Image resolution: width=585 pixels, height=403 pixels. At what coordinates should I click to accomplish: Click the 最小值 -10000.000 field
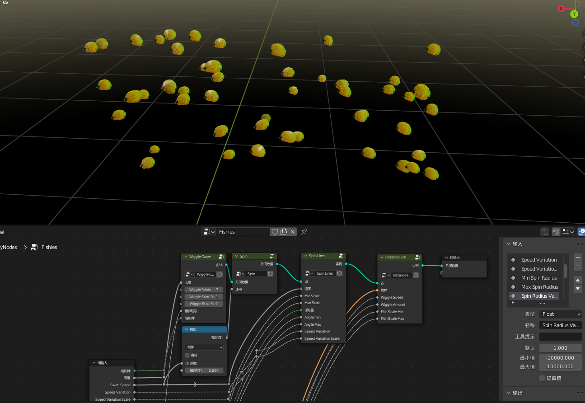[561, 357]
